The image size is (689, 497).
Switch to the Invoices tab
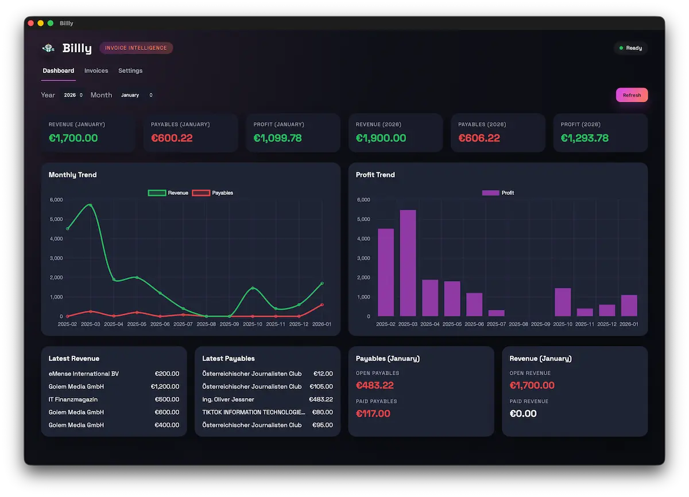[x=96, y=70]
